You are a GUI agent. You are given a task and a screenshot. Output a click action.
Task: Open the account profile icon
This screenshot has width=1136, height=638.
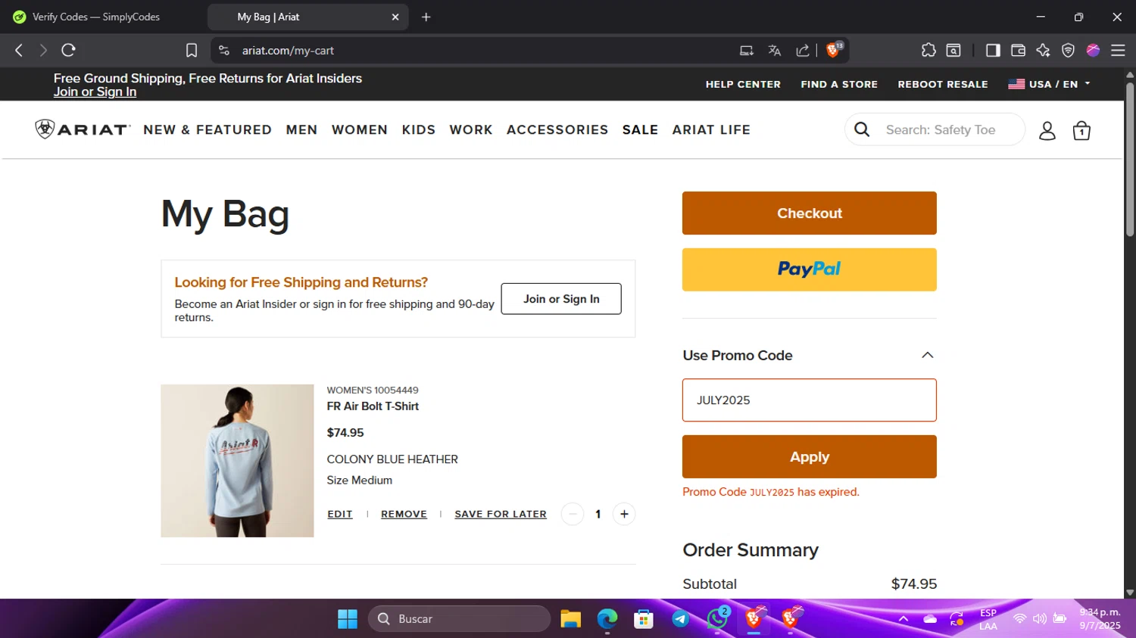1047,130
